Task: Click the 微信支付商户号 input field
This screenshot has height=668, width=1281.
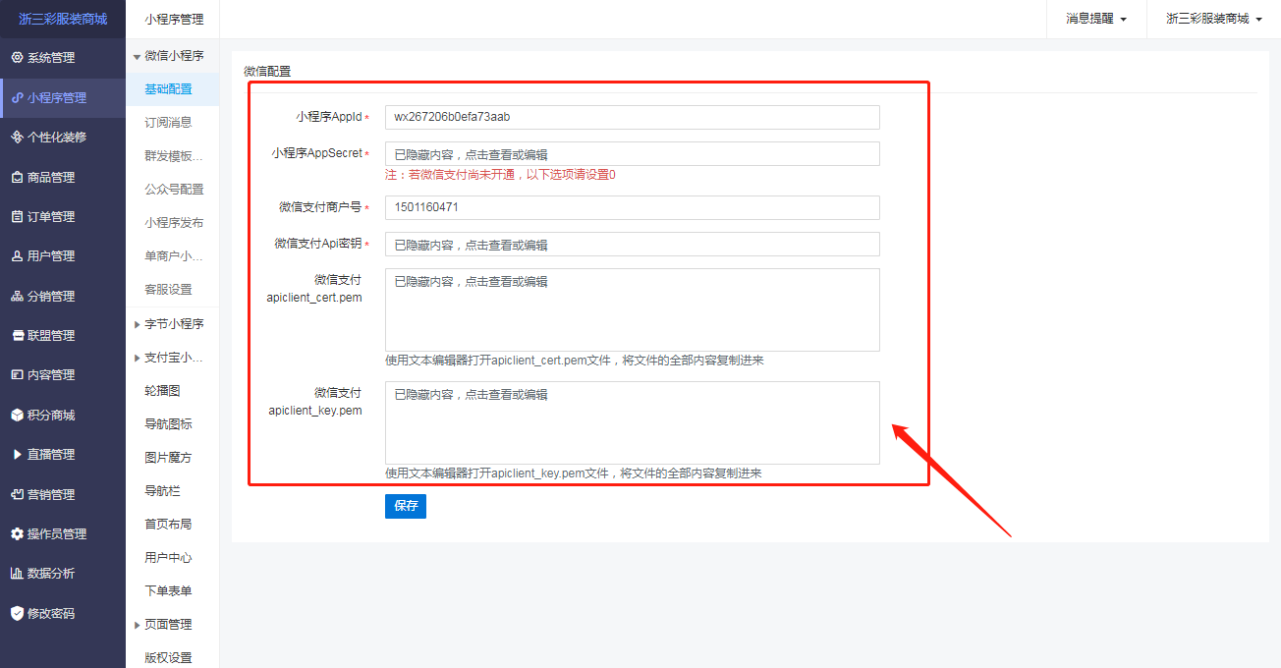Action: (633, 207)
